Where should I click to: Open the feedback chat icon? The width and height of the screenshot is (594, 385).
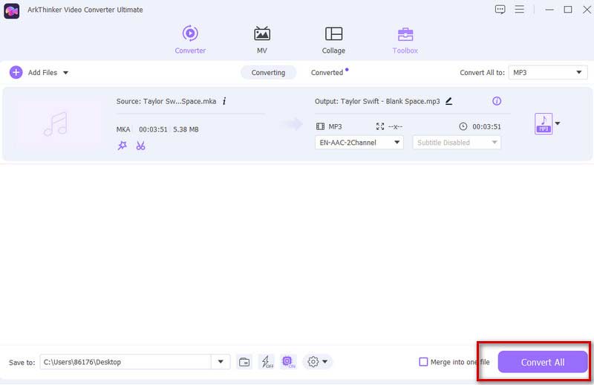coord(500,10)
